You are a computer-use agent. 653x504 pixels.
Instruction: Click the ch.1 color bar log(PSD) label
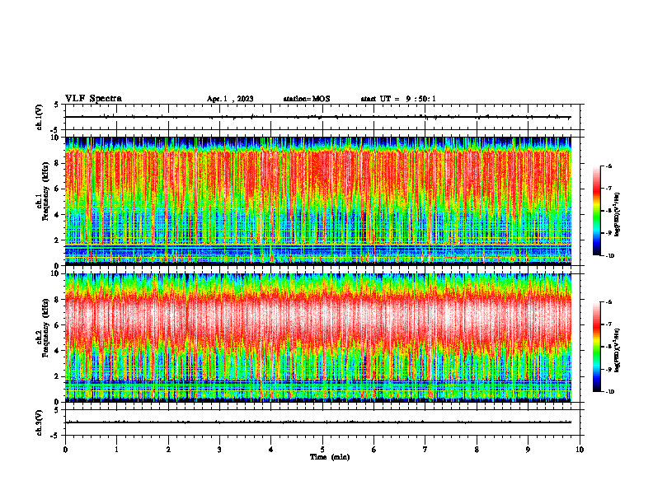(617, 215)
